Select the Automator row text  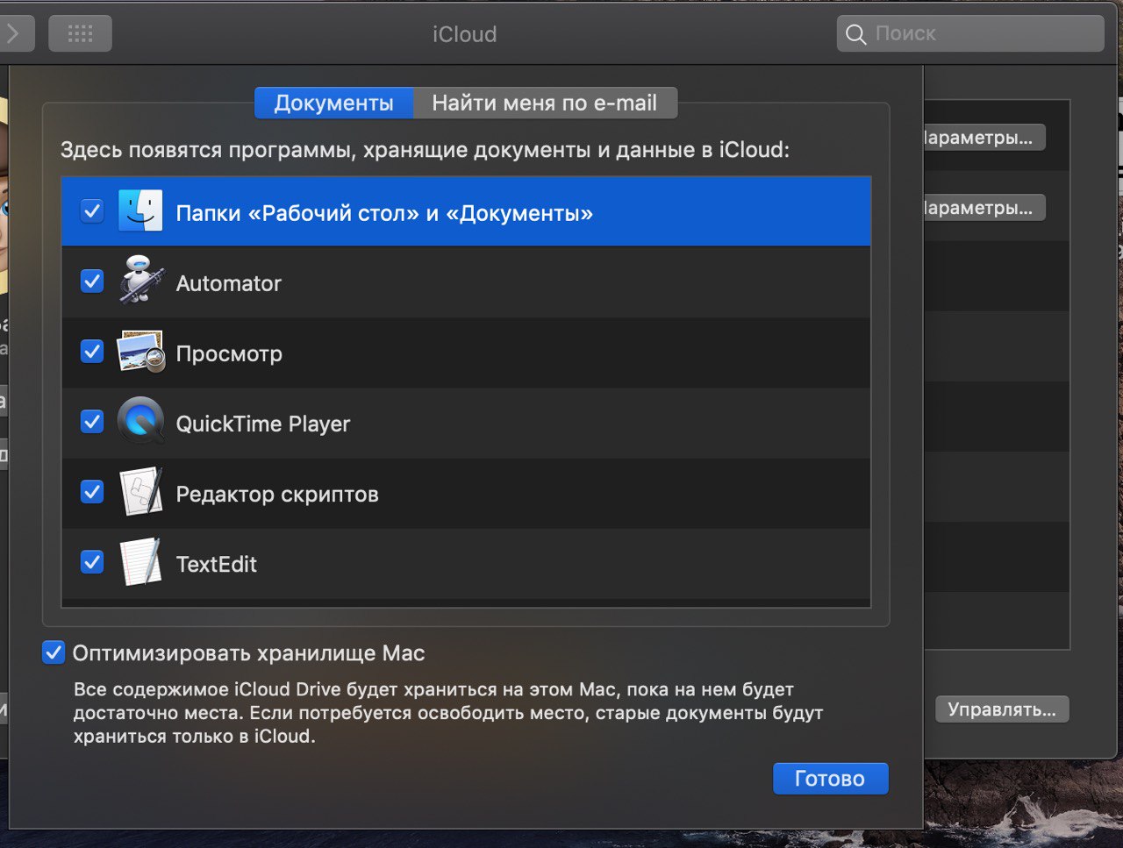click(x=228, y=283)
